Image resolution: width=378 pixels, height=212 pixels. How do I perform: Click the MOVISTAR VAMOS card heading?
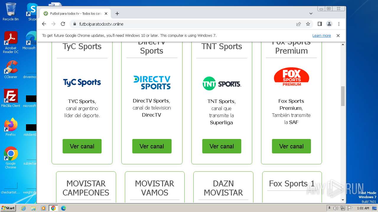coord(155,188)
